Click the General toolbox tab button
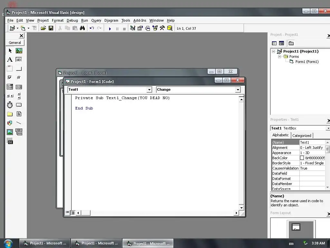This screenshot has height=248, width=330. pyautogui.click(x=15, y=43)
